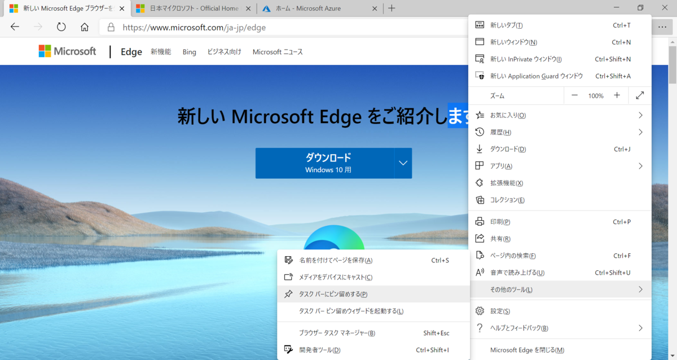Click the Developer tools icon in the submenu
Image resolution: width=677 pixels, height=360 pixels.
289,350
